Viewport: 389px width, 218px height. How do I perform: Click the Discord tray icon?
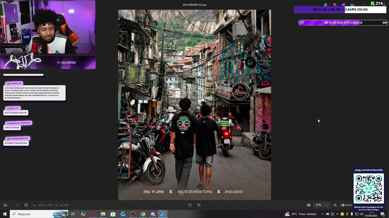328,214
